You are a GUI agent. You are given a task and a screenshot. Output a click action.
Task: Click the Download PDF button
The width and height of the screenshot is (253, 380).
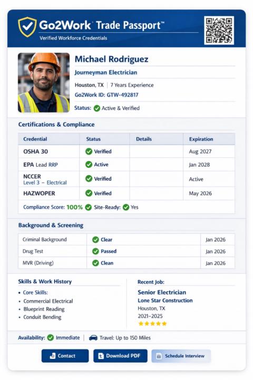coord(120,356)
